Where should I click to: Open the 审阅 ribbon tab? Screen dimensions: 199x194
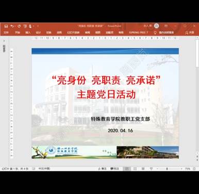[x=88, y=33]
